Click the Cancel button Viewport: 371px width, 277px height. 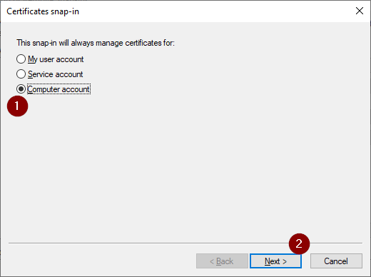[x=336, y=261]
